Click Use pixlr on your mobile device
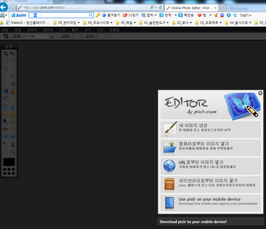 coord(210,203)
